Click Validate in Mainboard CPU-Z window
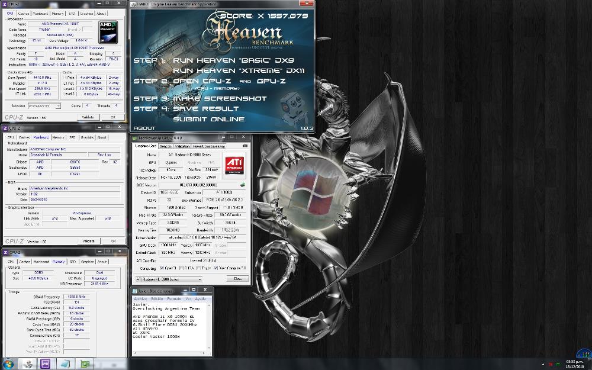This screenshot has width=592, height=370. tap(88, 241)
